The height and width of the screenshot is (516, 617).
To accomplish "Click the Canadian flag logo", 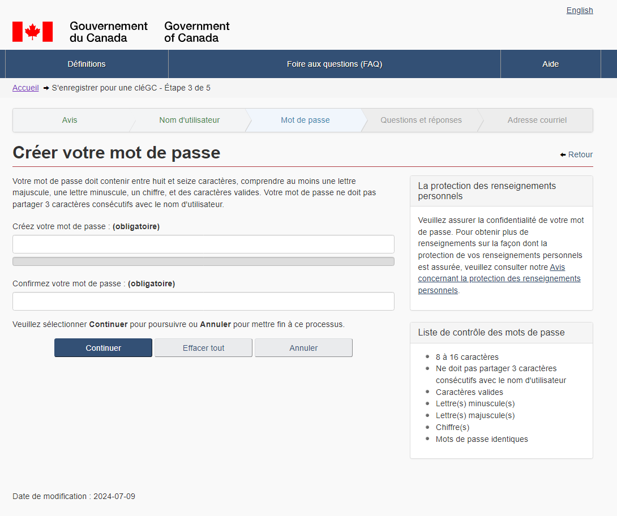I will (32, 32).
